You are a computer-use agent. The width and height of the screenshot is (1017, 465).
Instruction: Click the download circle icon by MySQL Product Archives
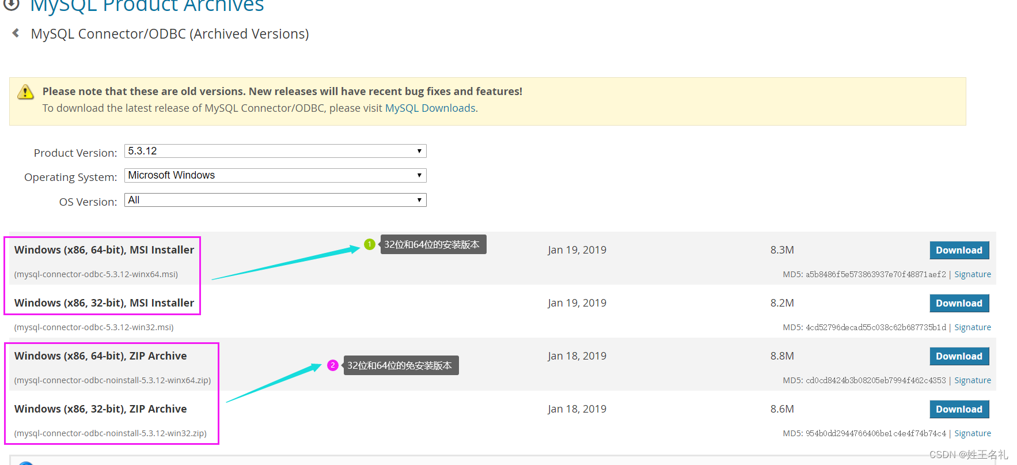[12, 4]
